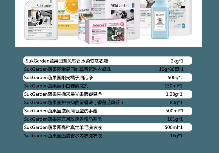The image size is (219, 153).
Task: Click the 橘采星光果蔬餐具净 row
Action: (107, 94)
